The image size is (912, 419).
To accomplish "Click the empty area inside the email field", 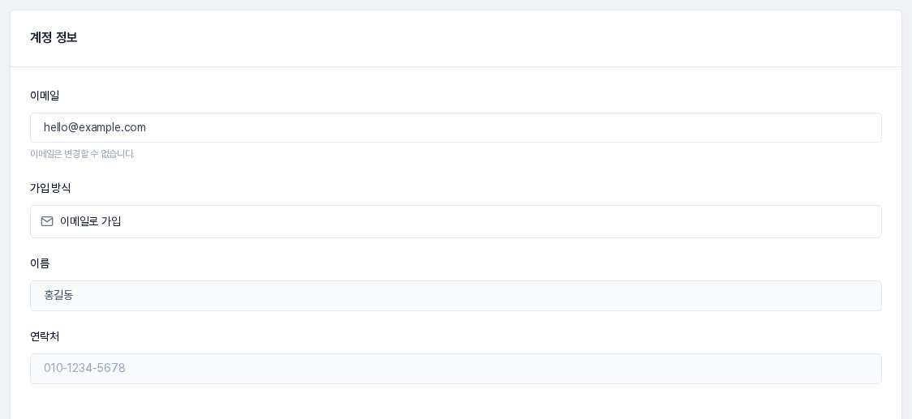I will pyautogui.click(x=512, y=128).
